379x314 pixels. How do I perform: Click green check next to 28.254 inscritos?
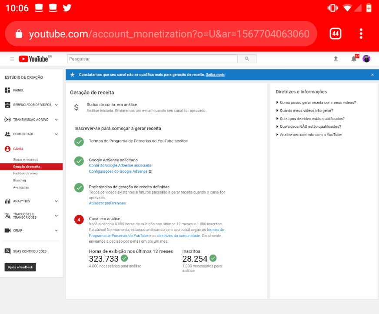point(213,258)
